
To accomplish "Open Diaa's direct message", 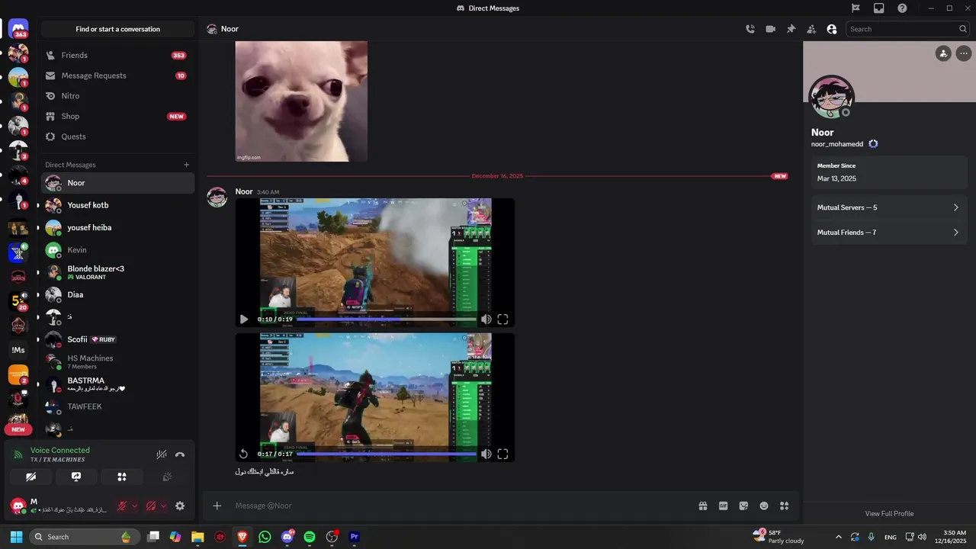I will point(118,294).
